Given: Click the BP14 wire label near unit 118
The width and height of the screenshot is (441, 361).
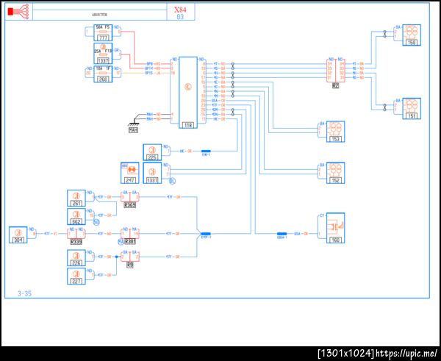Looking at the screenshot, I should (x=148, y=68).
